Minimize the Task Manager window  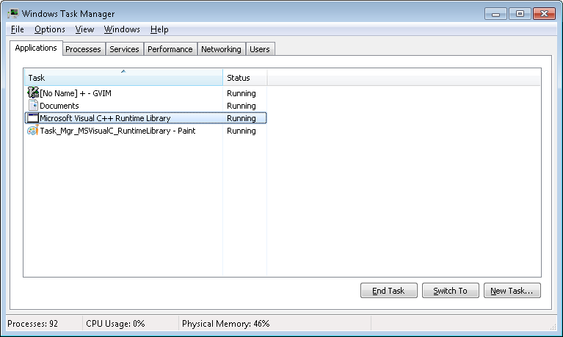[x=495, y=14]
